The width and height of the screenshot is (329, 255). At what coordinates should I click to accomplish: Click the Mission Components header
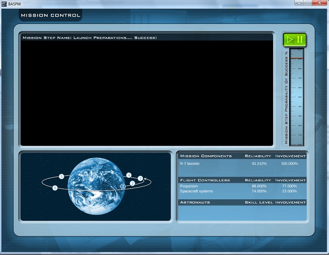[x=206, y=156]
